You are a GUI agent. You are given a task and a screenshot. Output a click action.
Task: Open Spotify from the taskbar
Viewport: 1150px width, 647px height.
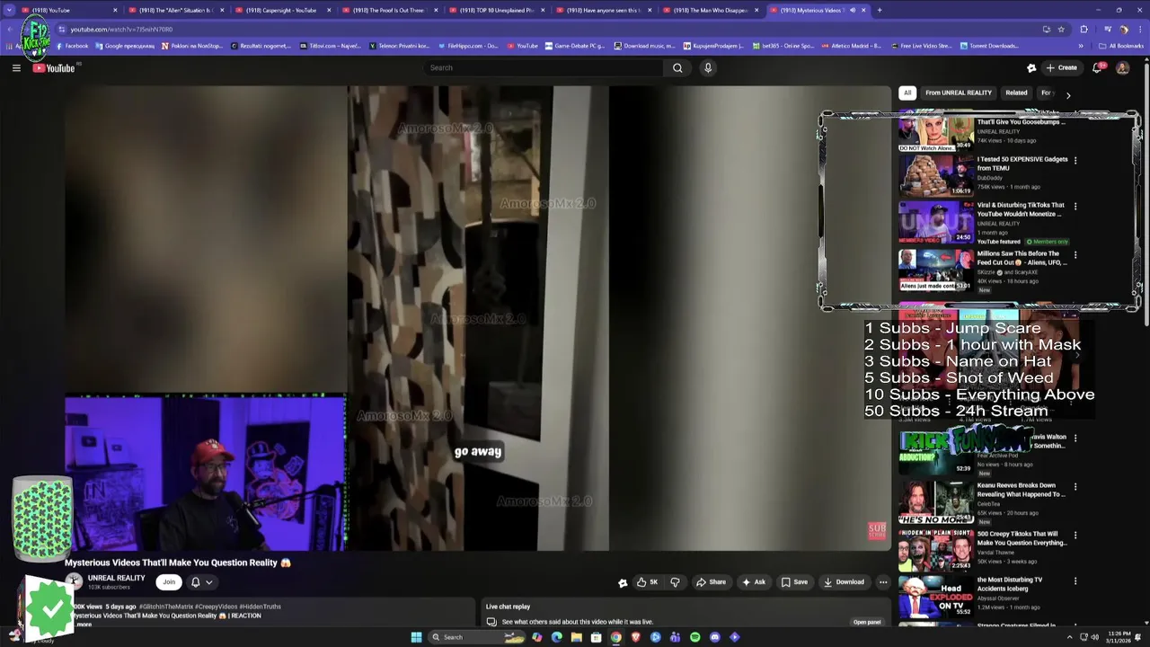tap(694, 637)
